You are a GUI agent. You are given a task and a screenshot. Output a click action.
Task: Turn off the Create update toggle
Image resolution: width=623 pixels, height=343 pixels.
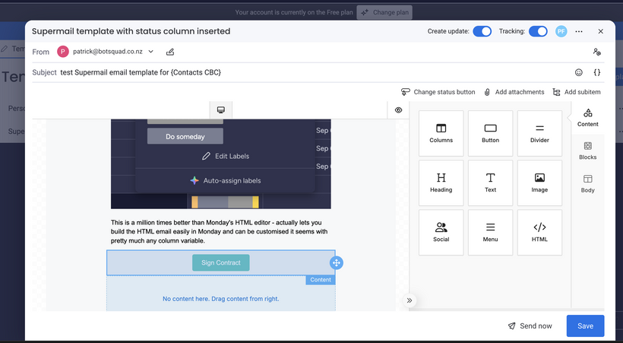[482, 31]
